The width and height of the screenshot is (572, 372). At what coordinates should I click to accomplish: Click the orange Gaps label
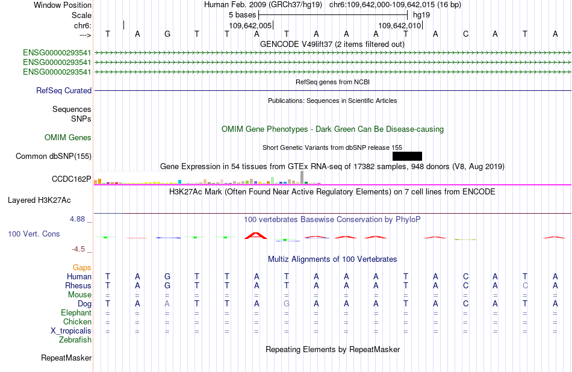coord(82,268)
